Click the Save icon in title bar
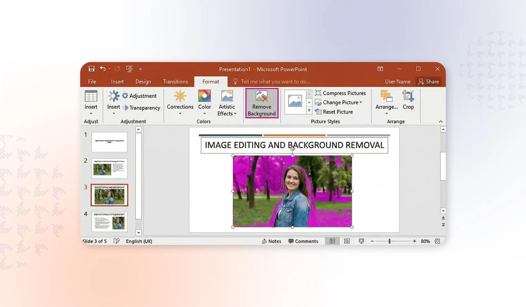 91,69
